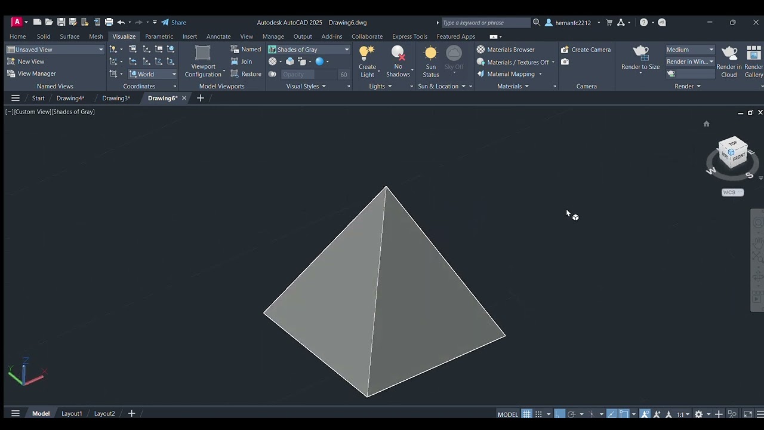Expand the Materials panel
Screen dimensions: 764x430
pos(513,86)
